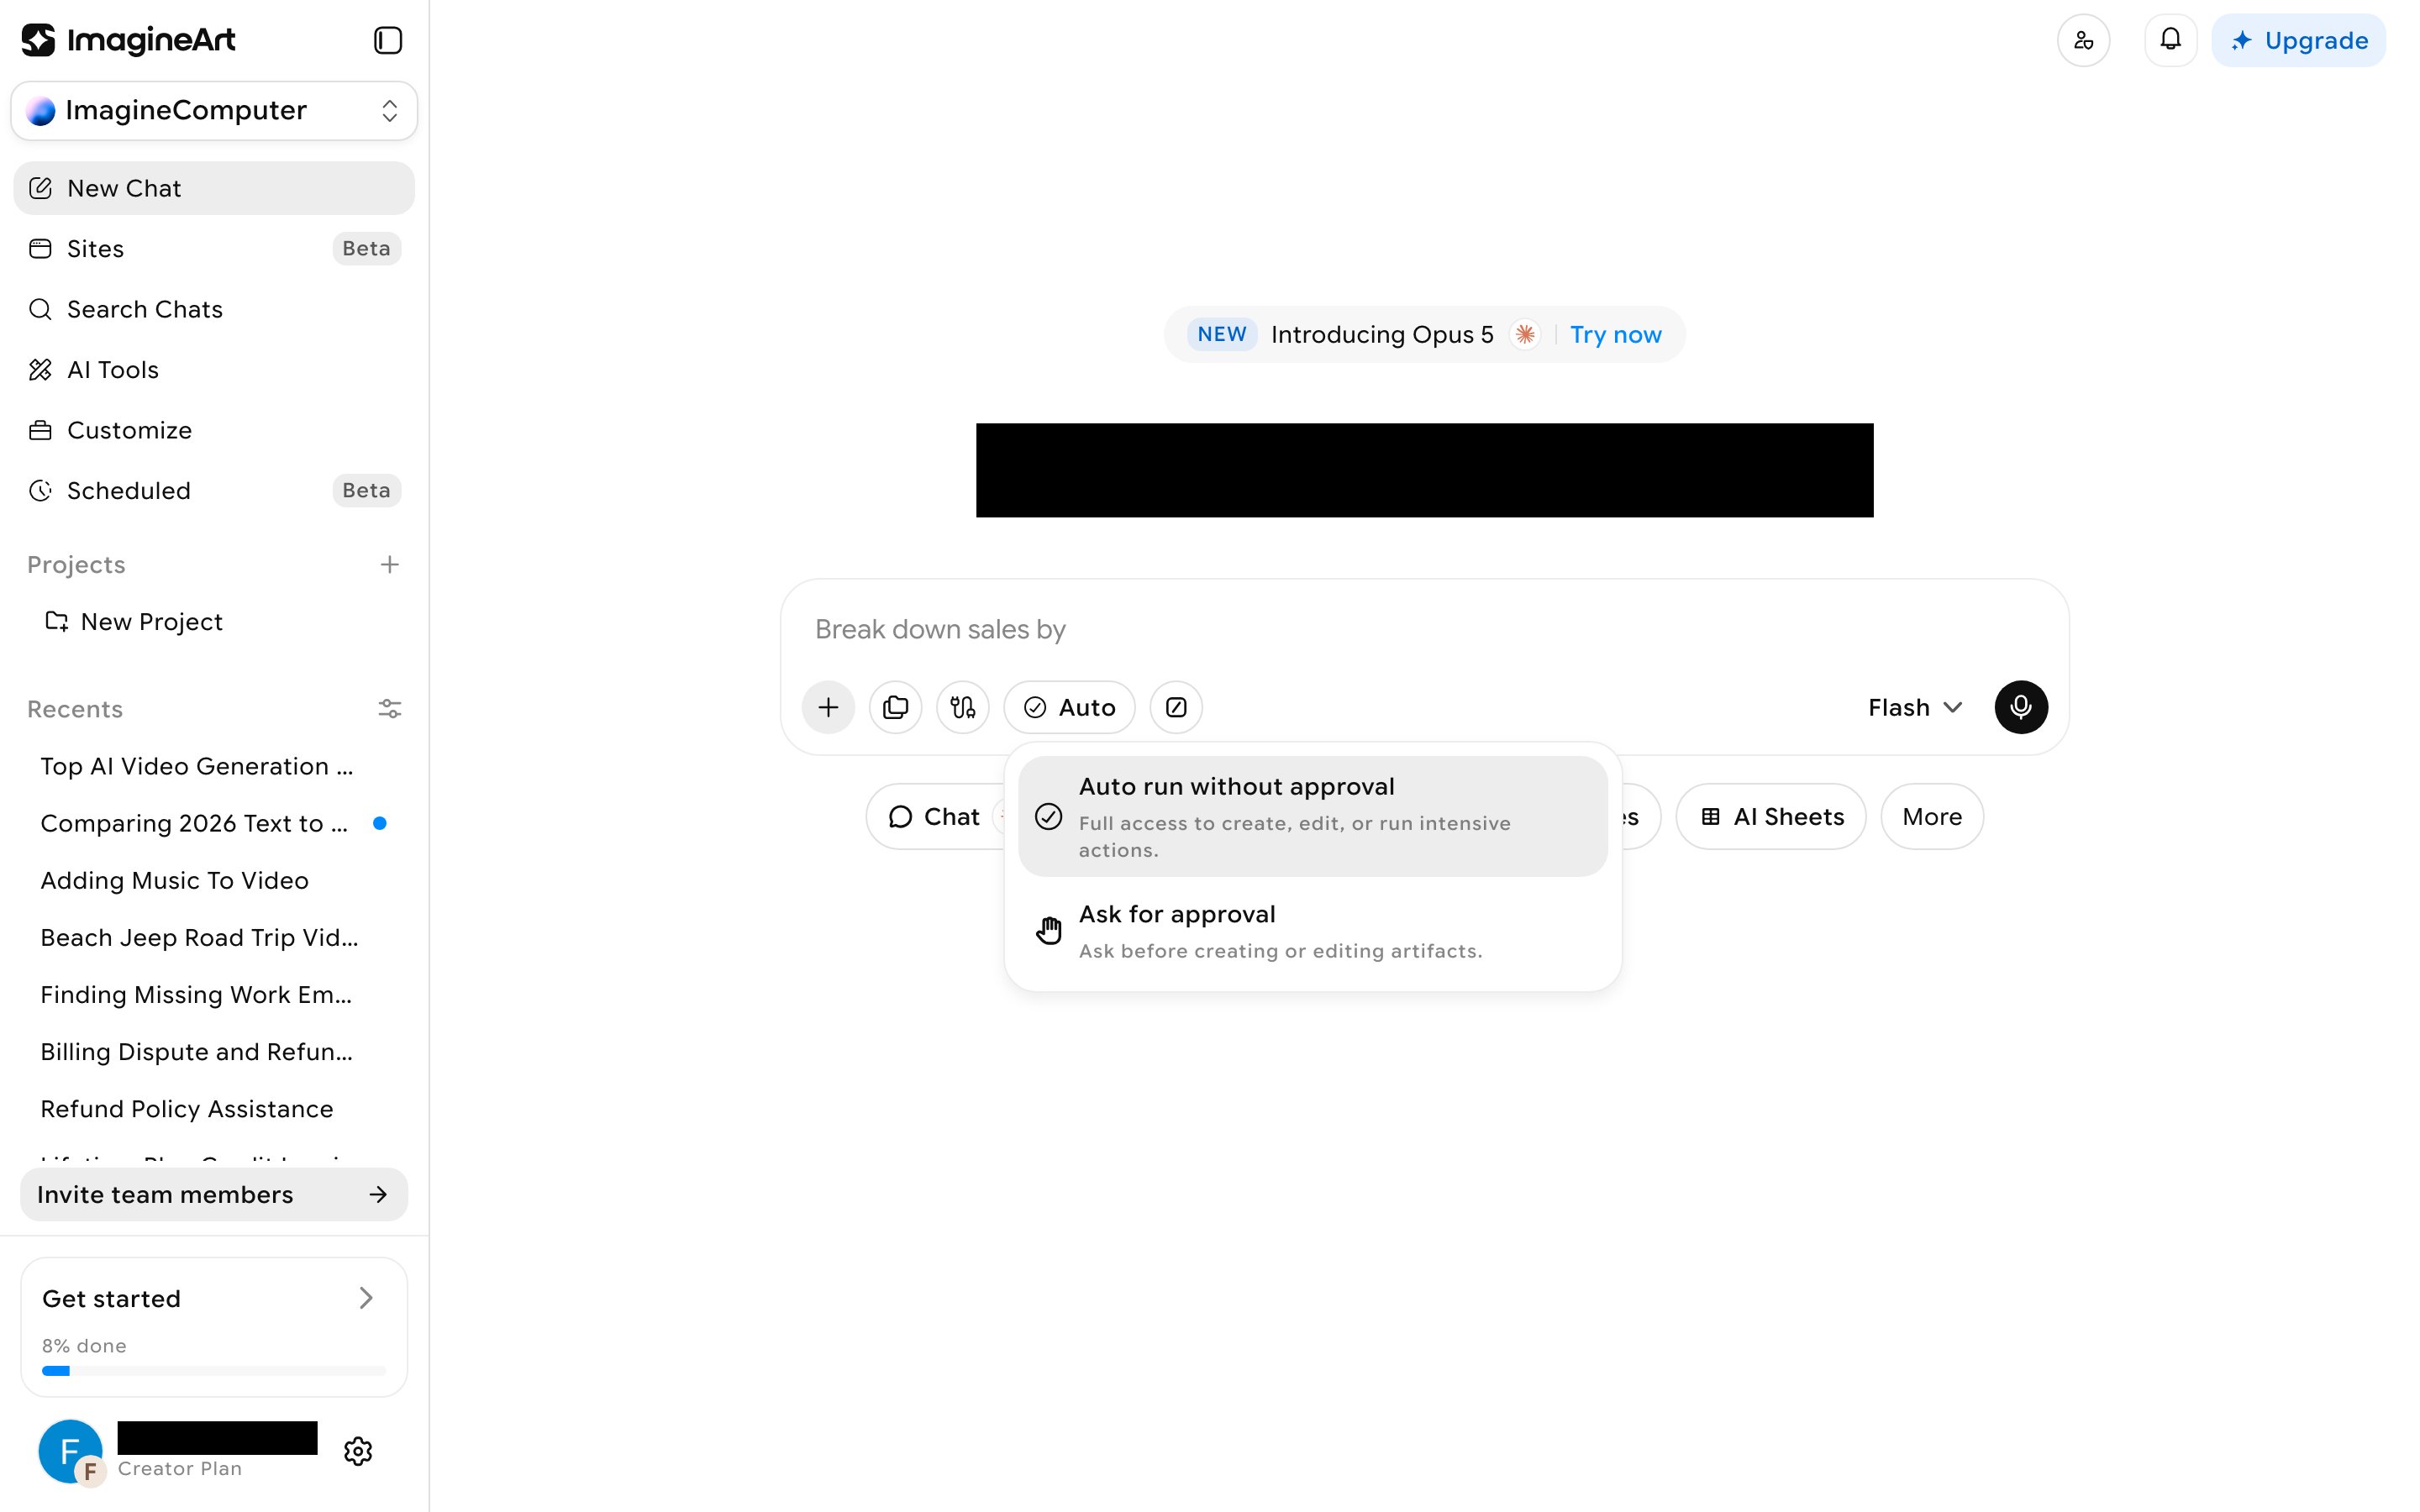The width and height of the screenshot is (2420, 1512).
Task: Click the Beta badge next to Scheduled
Action: [x=366, y=490]
